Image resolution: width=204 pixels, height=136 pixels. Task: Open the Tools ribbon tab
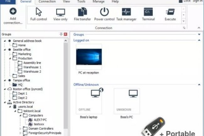(81, 2)
